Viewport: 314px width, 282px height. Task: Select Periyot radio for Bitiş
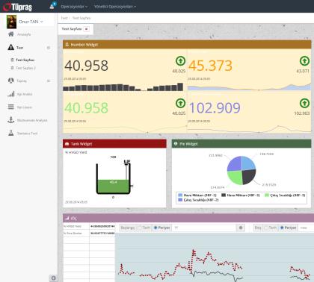tap(282, 228)
